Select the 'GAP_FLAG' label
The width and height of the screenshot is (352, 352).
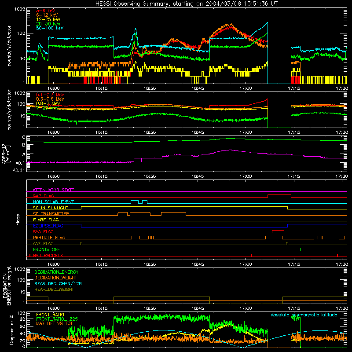(44, 196)
